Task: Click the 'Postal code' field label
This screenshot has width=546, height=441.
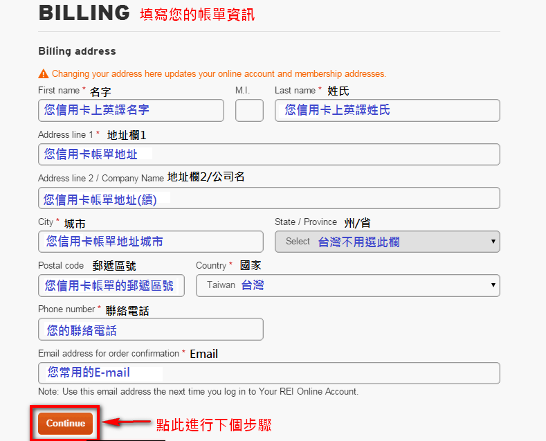Action: [61, 265]
